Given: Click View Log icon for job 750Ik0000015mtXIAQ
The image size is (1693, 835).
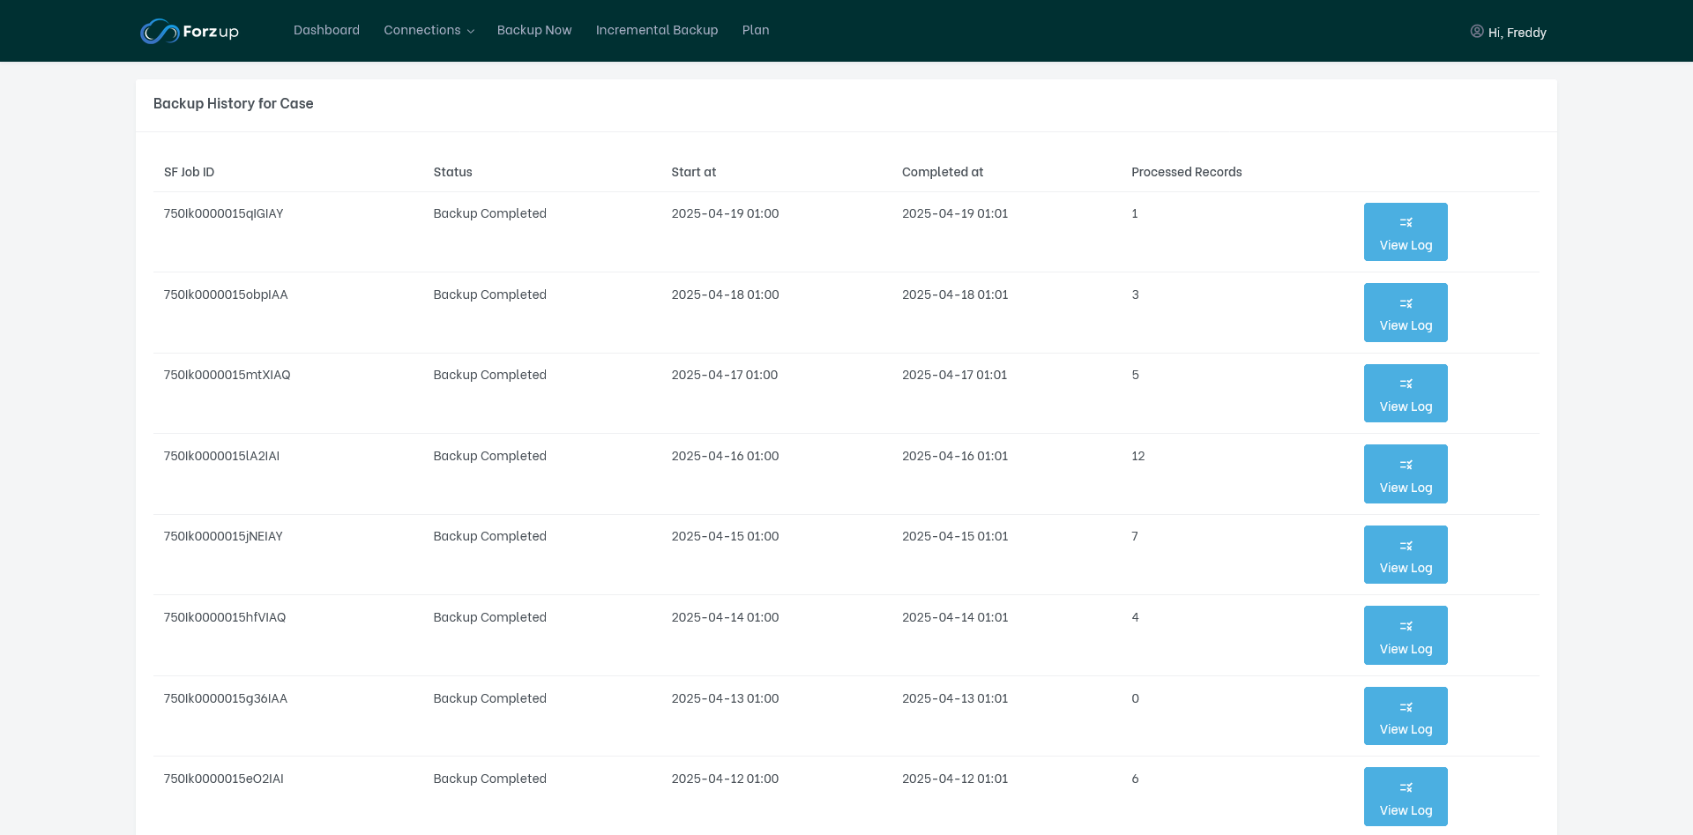Looking at the screenshot, I should [1406, 384].
